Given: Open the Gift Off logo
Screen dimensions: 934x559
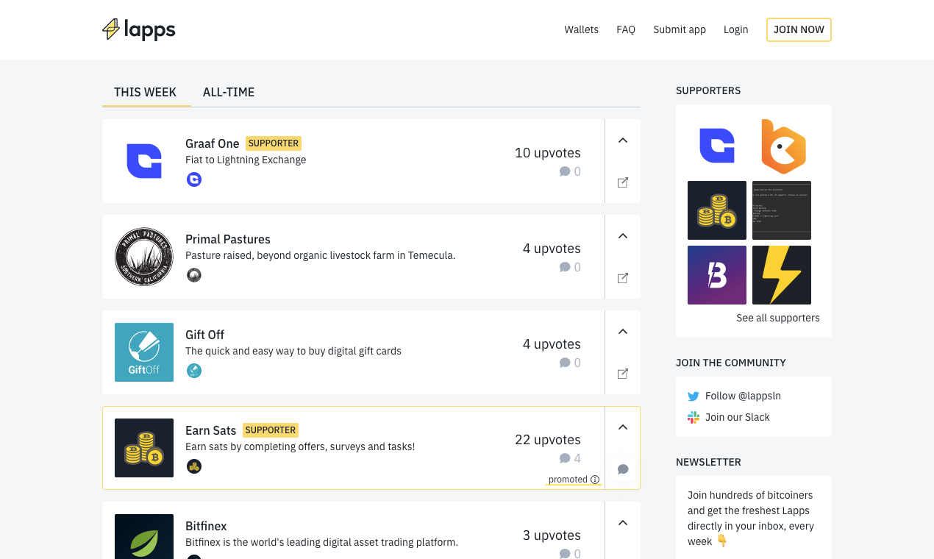Looking at the screenshot, I should (144, 352).
